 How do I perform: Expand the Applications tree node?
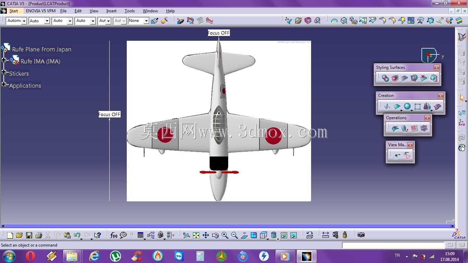click(4, 84)
